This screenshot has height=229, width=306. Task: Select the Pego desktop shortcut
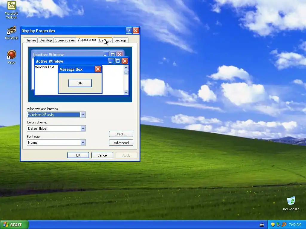point(11,57)
